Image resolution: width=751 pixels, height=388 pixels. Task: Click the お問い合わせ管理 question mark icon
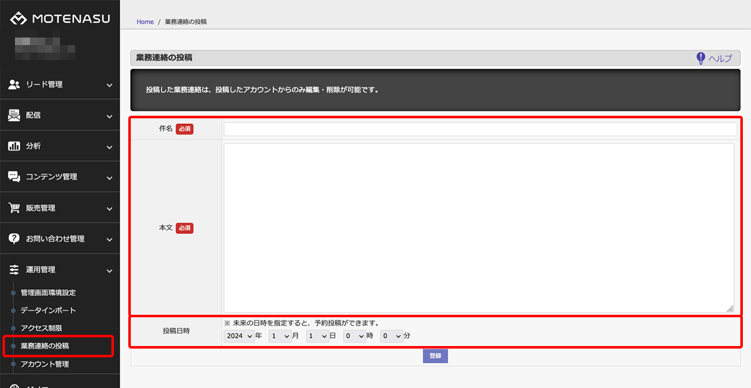point(14,238)
